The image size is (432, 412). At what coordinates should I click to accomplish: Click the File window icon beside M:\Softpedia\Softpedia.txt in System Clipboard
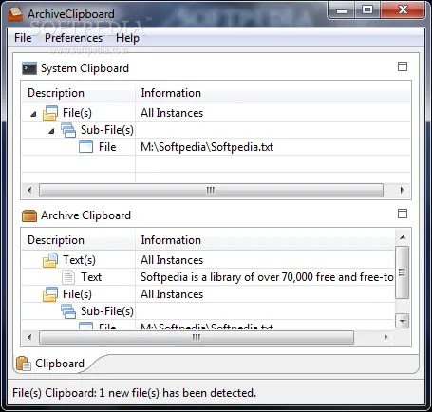[x=85, y=147]
